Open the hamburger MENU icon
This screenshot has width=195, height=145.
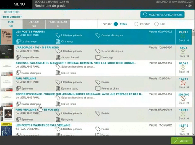(x=10, y=4)
